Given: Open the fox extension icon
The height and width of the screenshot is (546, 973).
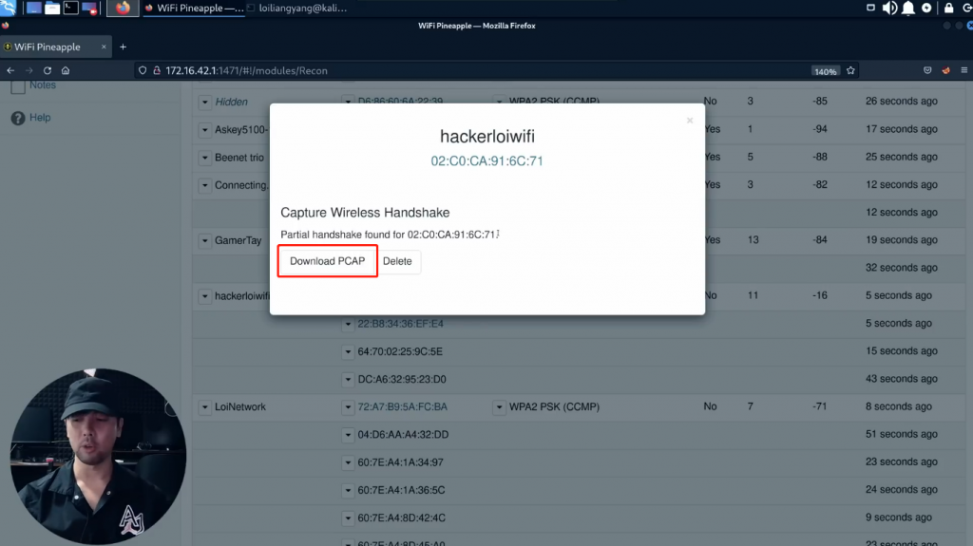Looking at the screenshot, I should coord(945,70).
